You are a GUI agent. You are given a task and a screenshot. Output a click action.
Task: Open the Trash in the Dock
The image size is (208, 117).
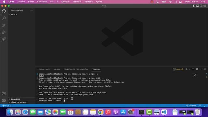click(198, 112)
